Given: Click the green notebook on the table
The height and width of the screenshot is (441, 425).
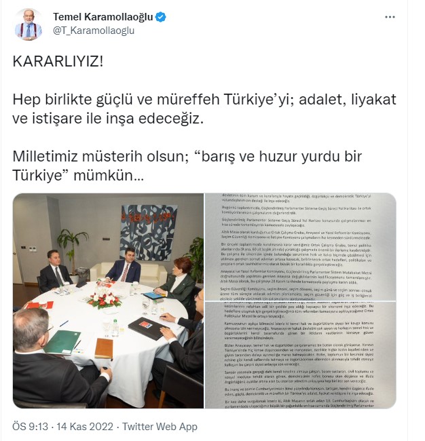Looking at the screenshot, I should [62, 342].
